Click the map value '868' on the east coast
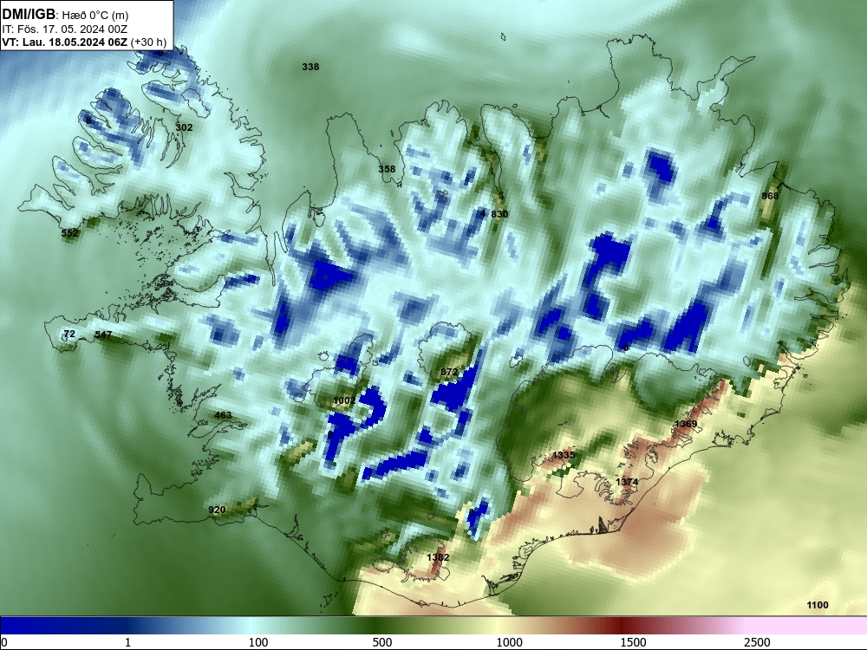The width and height of the screenshot is (867, 650). pos(770,196)
